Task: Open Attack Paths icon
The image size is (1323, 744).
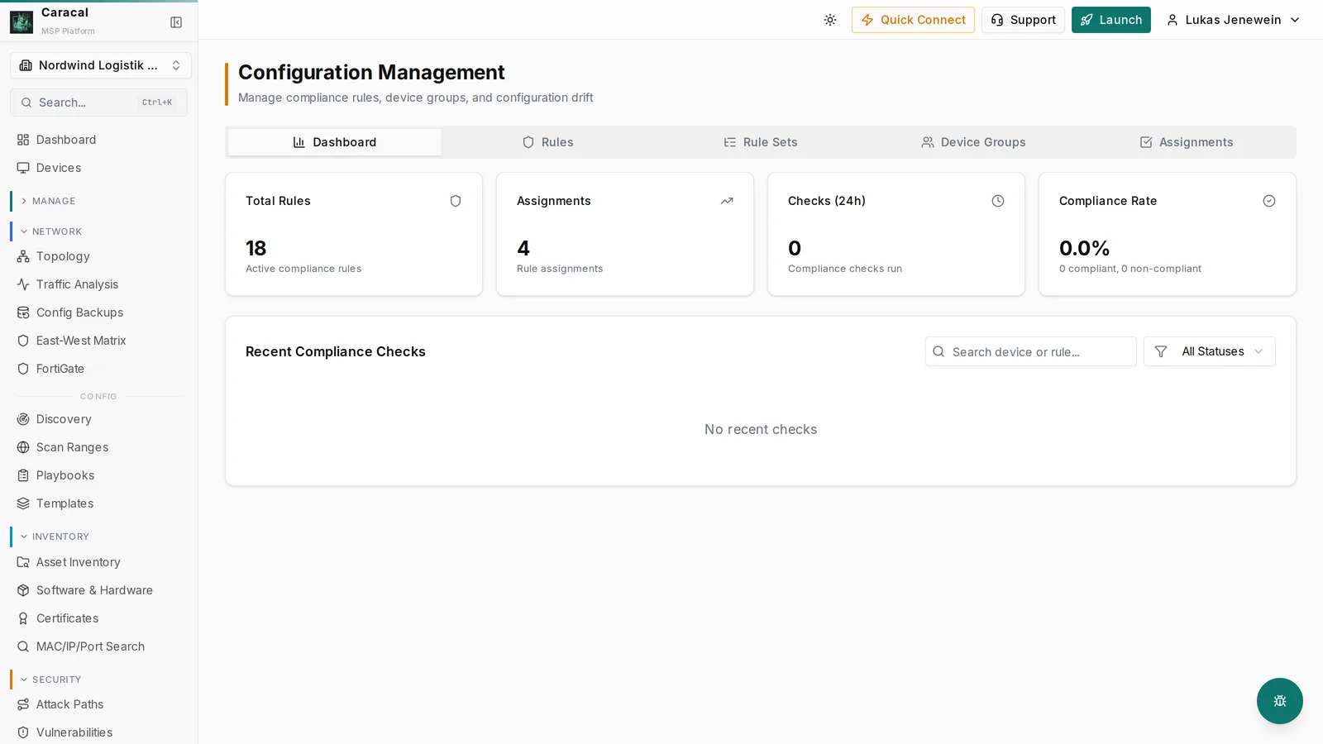Action: tap(23, 704)
